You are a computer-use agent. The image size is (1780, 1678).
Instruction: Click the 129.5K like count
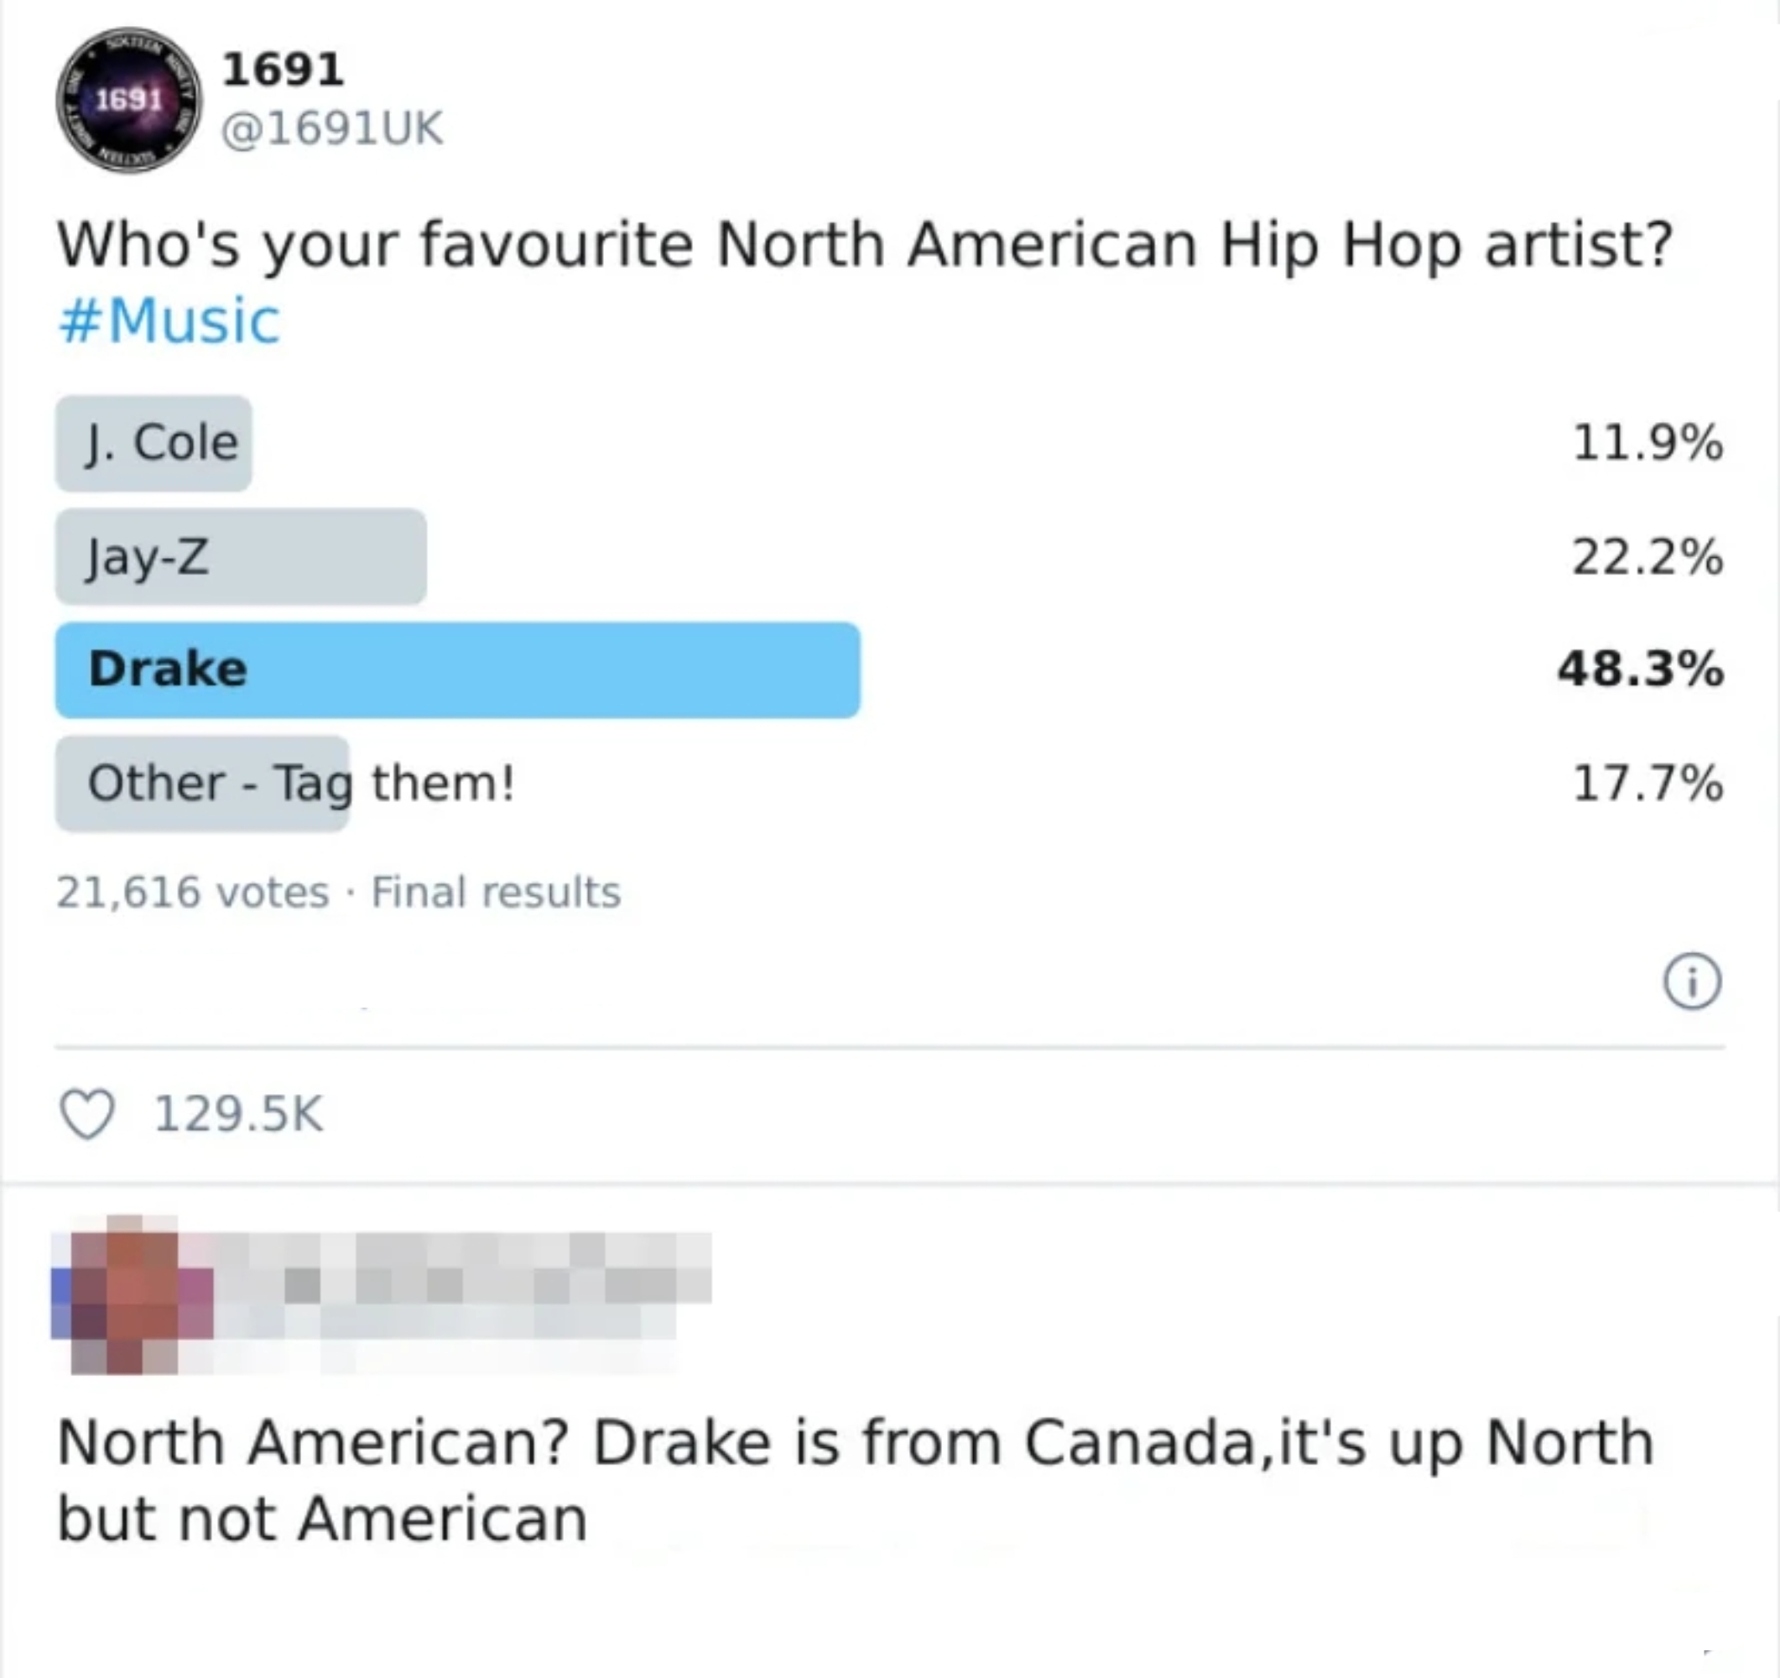click(242, 1114)
